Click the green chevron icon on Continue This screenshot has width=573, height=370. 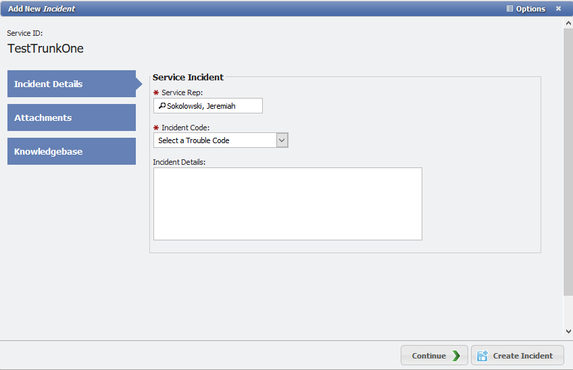[457, 356]
